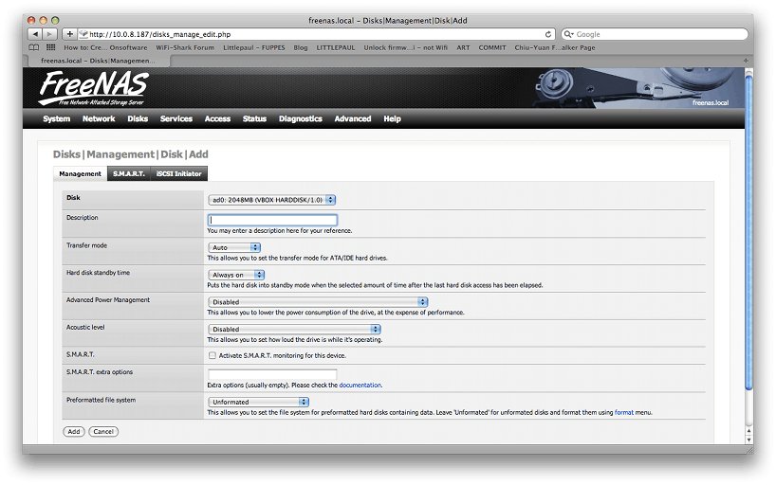The image size is (776, 485).
Task: Open the bookmarks book icon
Action: point(34,47)
